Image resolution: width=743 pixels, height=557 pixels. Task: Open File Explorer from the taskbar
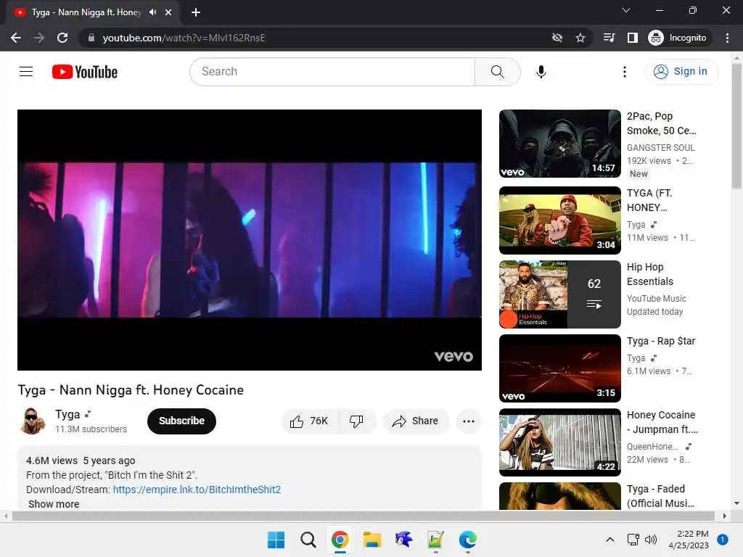click(x=372, y=540)
